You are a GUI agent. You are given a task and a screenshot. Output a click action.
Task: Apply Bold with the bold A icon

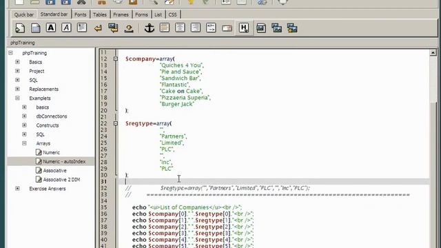coord(50,28)
